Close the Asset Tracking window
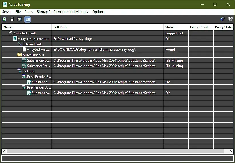Viewport: 235px width, 163px height. pyautogui.click(x=228, y=4)
